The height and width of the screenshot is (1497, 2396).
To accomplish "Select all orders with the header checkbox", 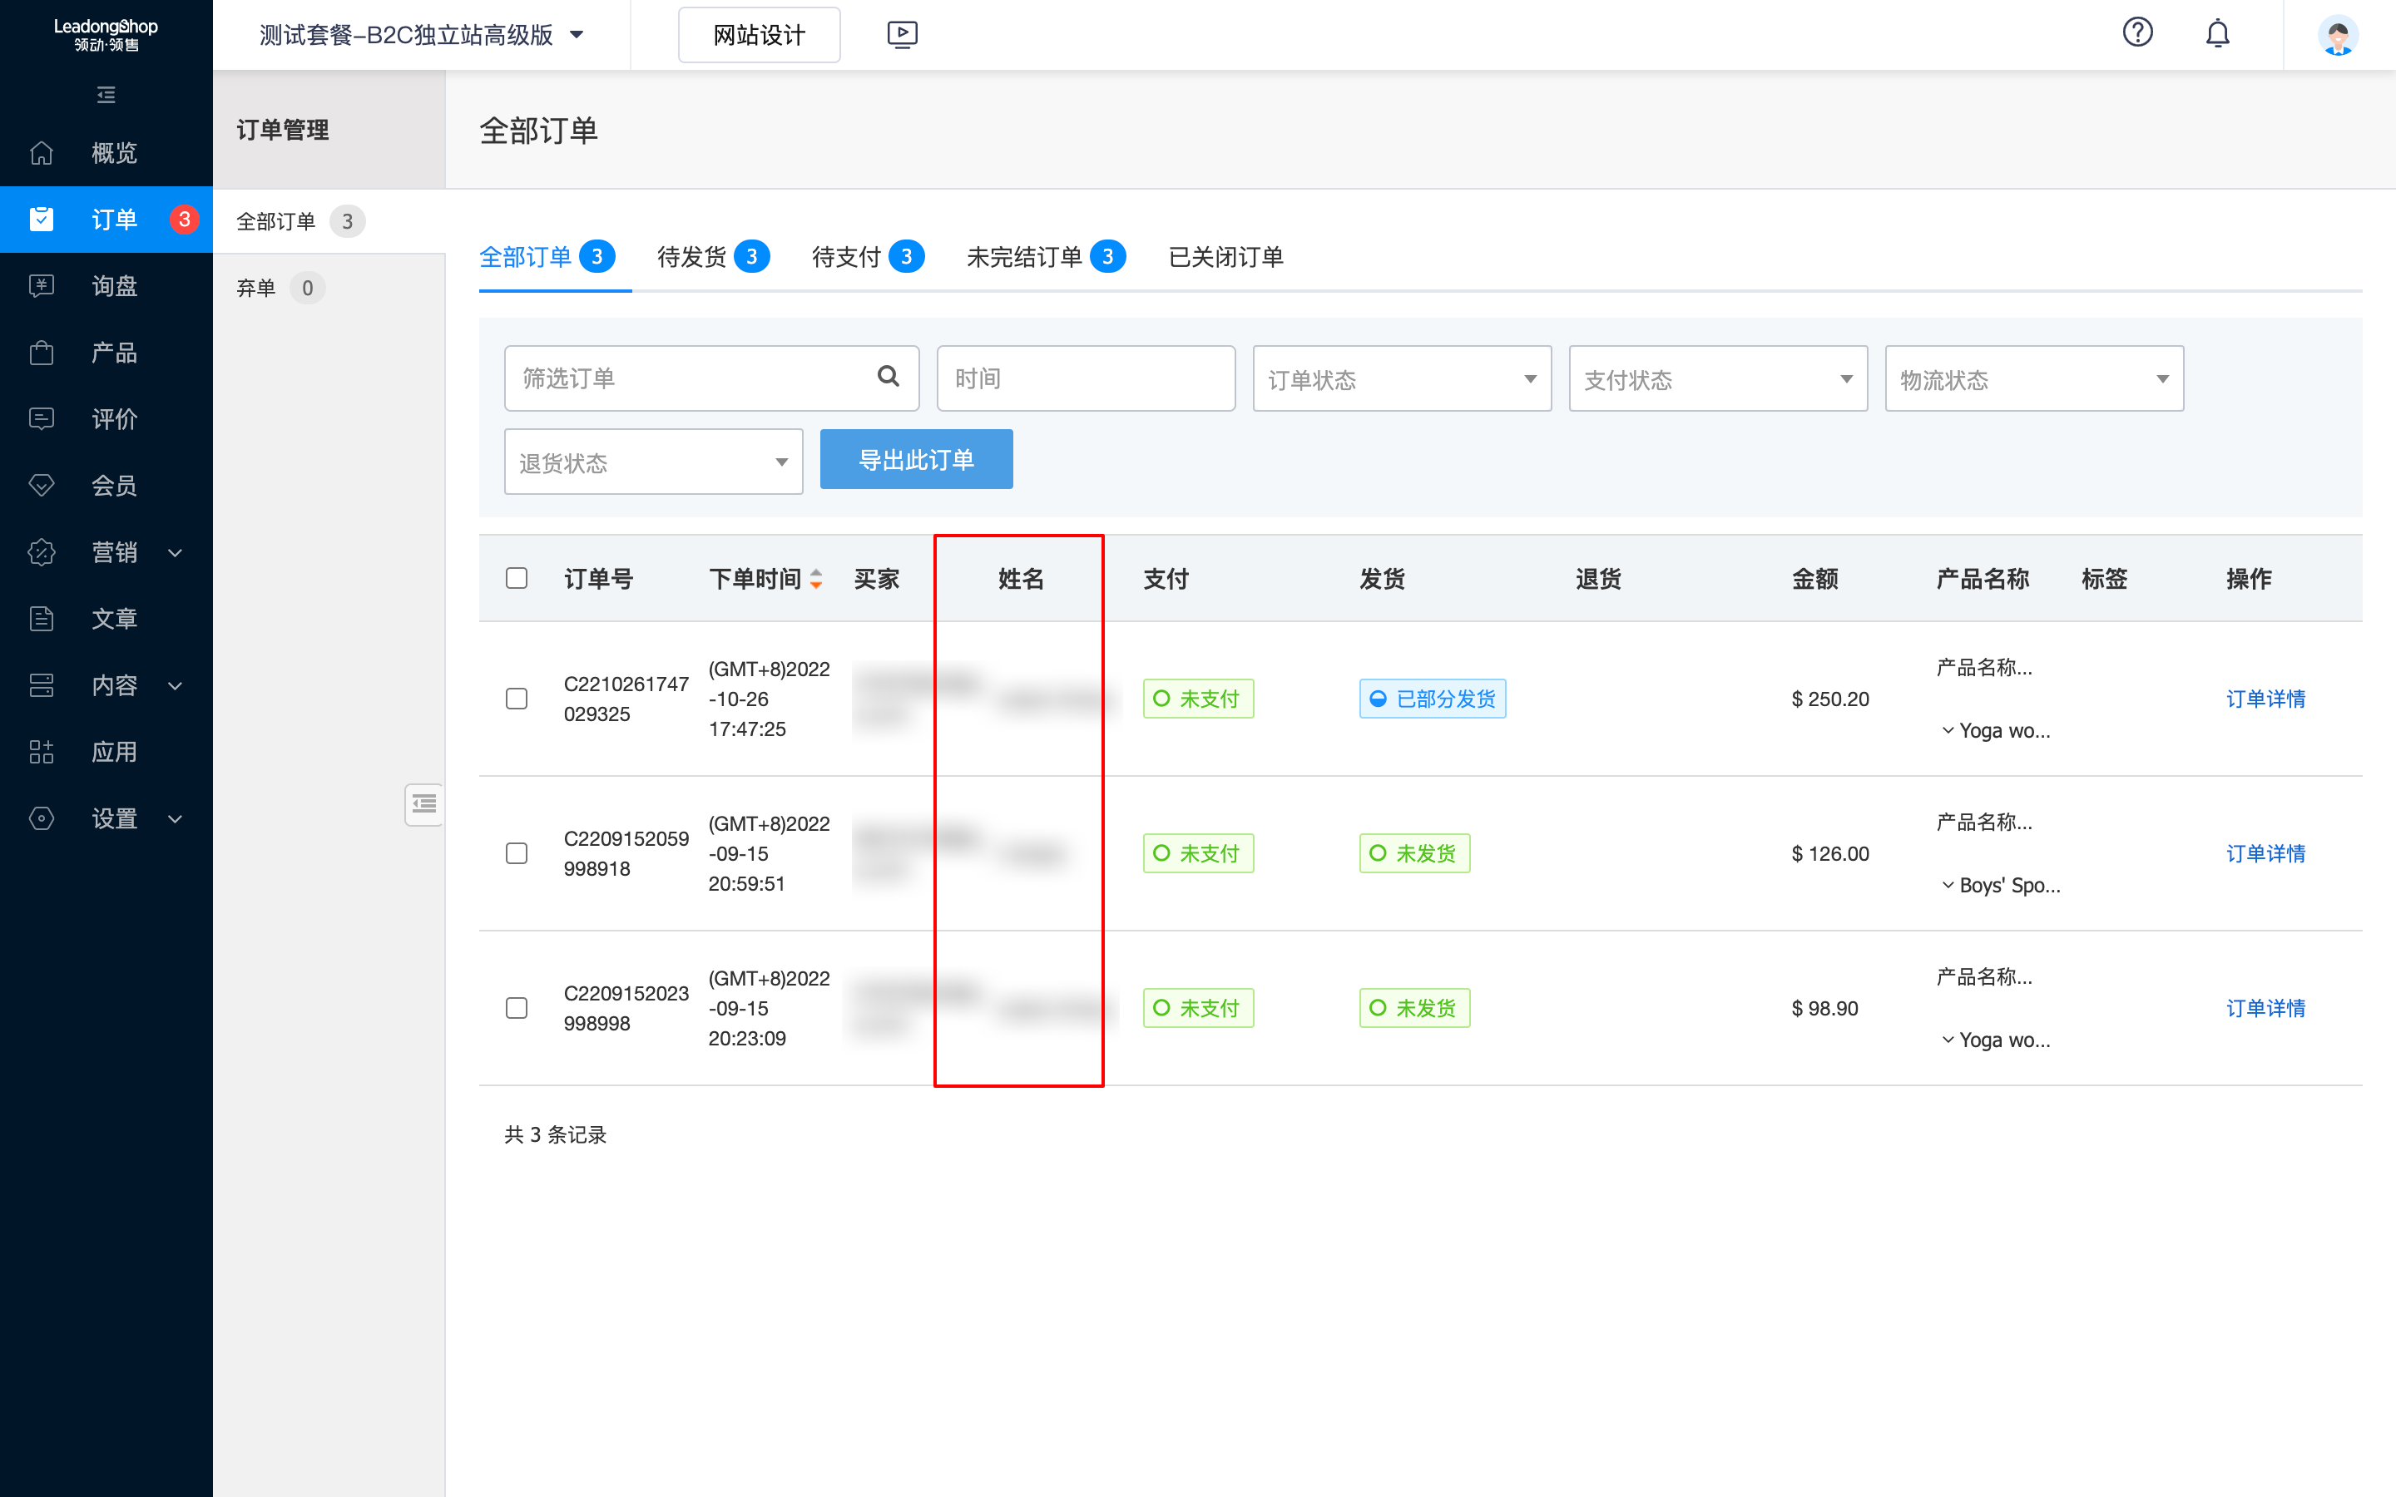I will click(516, 578).
